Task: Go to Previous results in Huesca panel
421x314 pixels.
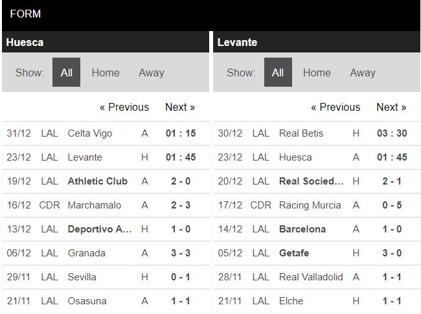Action: [x=124, y=107]
